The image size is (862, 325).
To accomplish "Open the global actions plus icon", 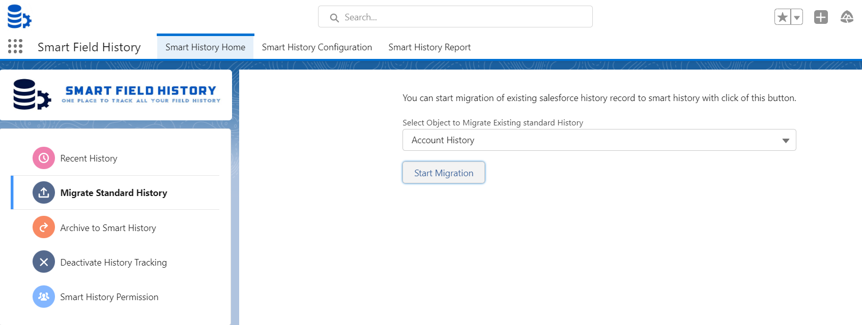I will click(x=821, y=17).
